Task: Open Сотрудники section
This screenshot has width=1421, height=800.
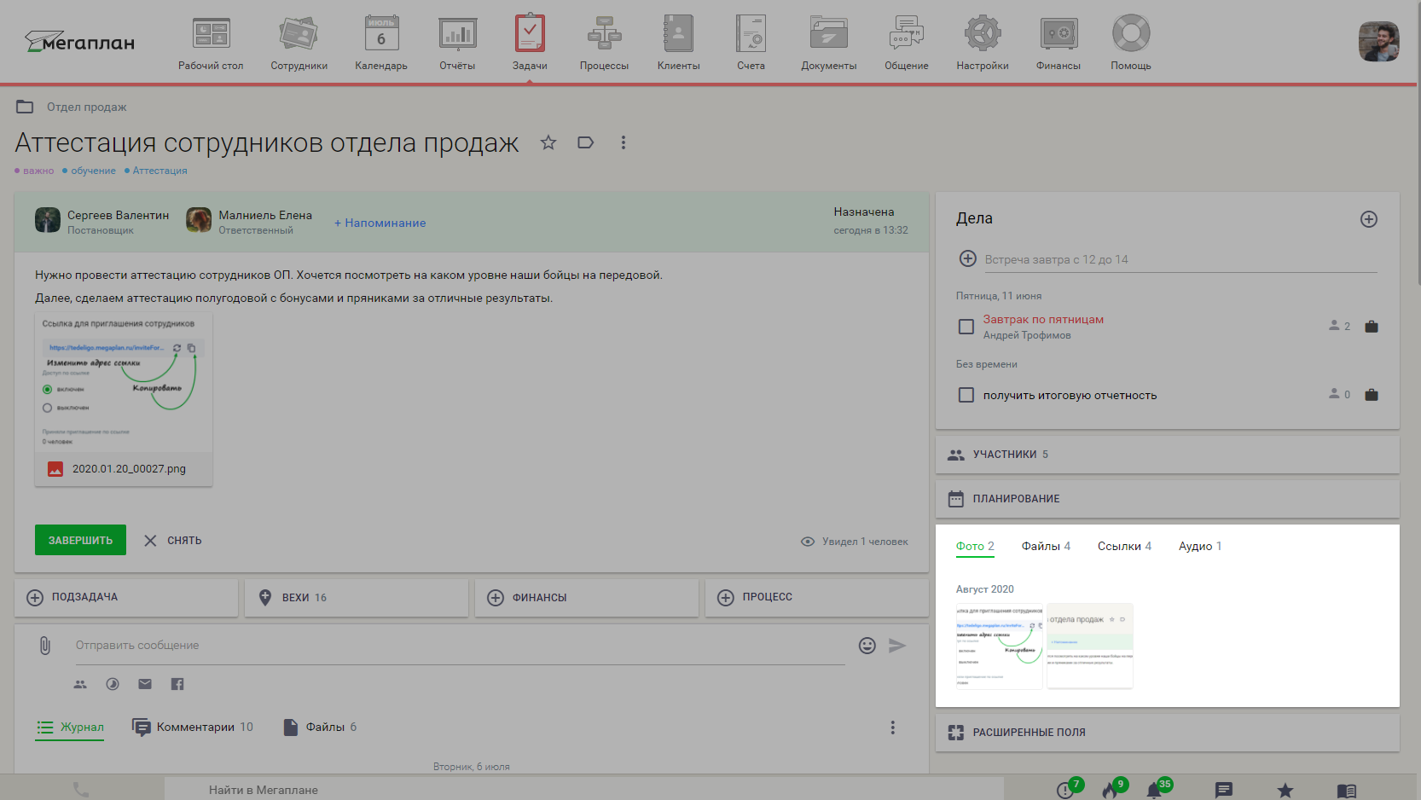Action: (x=299, y=43)
